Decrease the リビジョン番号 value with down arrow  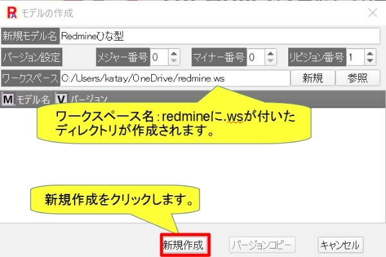point(370,61)
